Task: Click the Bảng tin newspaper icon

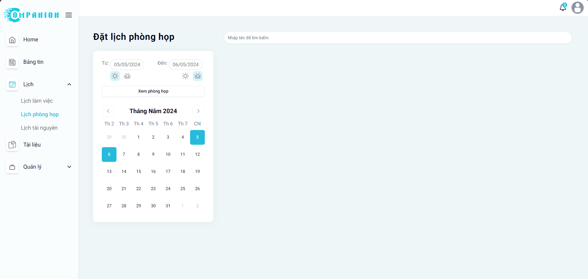Action: click(12, 62)
